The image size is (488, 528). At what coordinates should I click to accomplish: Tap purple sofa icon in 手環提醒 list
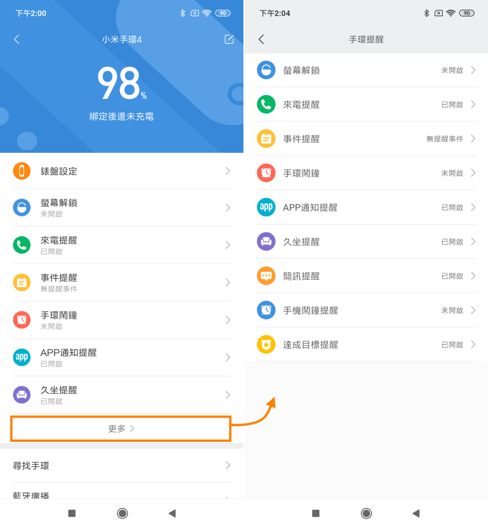266,241
